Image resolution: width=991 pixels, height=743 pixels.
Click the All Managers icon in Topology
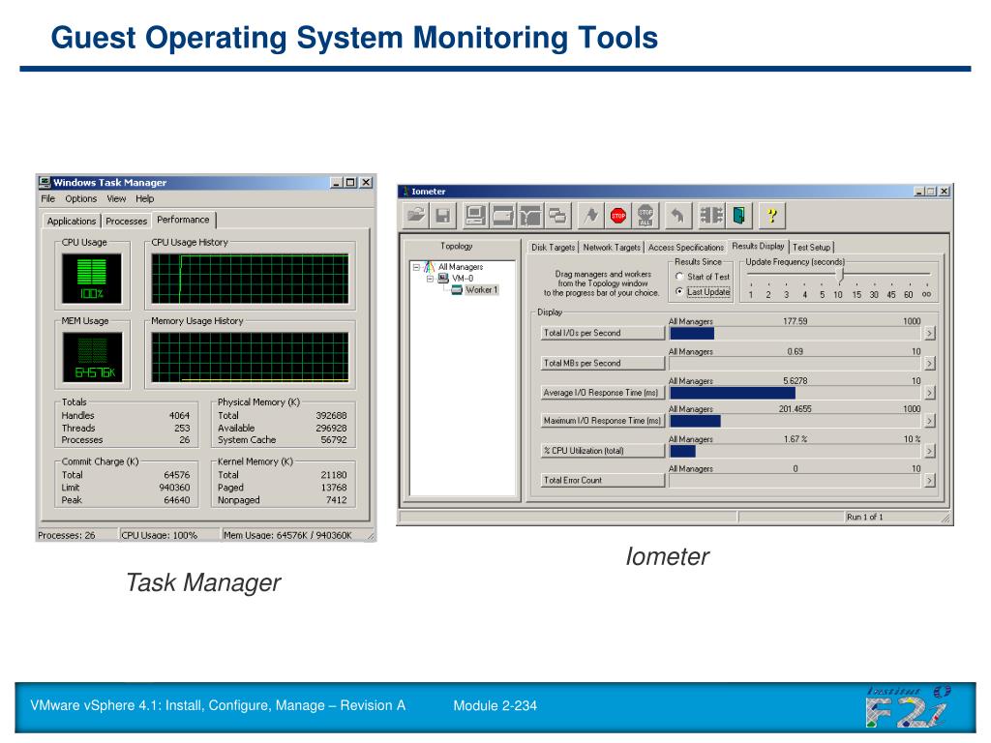(429, 267)
